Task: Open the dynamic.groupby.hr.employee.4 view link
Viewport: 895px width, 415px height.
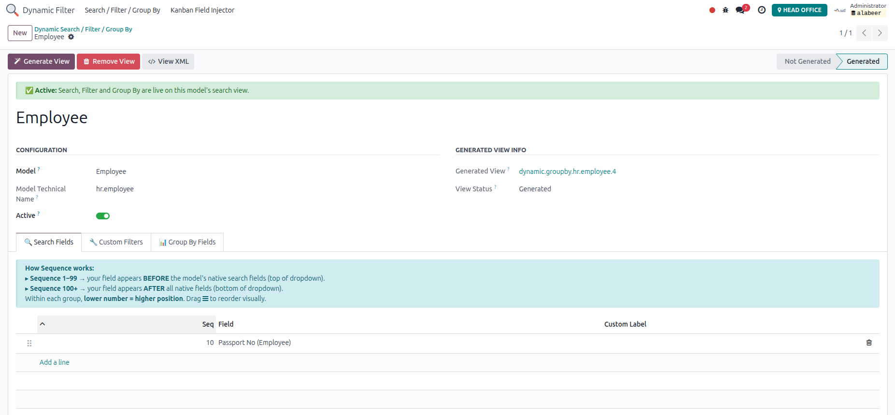Action: [x=568, y=172]
